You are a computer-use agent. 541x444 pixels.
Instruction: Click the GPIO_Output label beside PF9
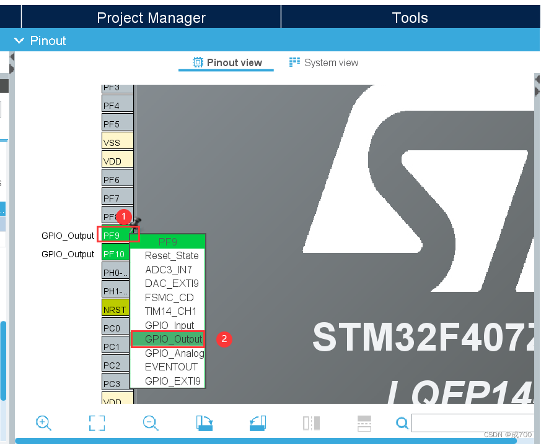point(68,236)
